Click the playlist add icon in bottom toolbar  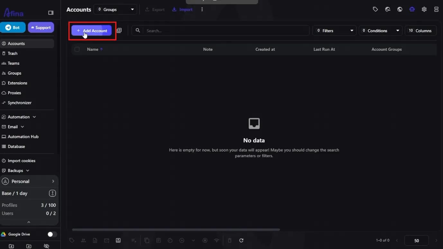pos(134,240)
